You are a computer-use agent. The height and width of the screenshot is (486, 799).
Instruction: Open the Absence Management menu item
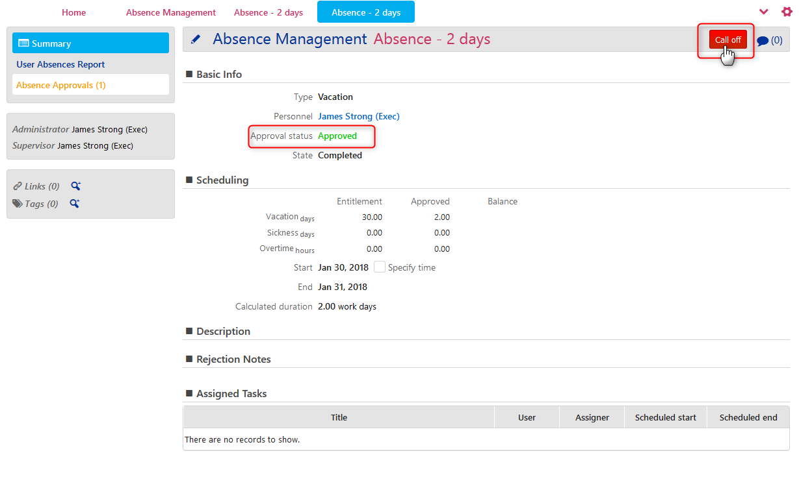170,12
